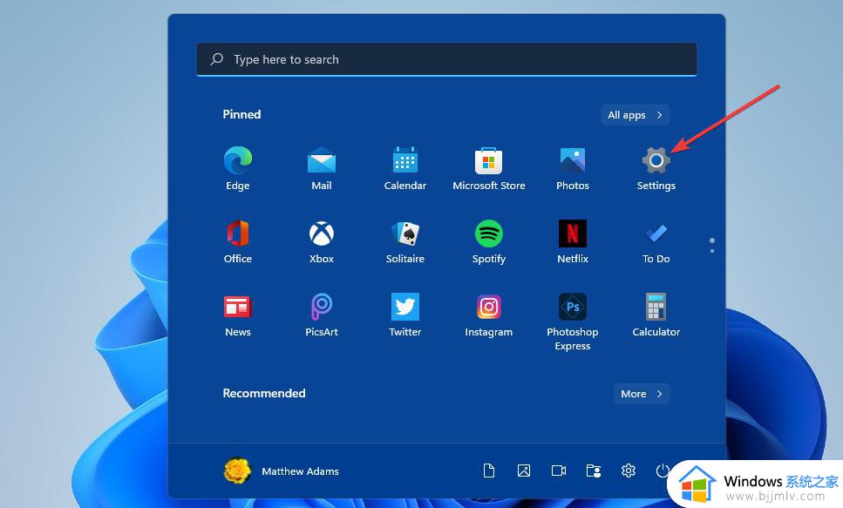This screenshot has width=843, height=508.
Task: Open the Spotify app
Action: tap(489, 241)
